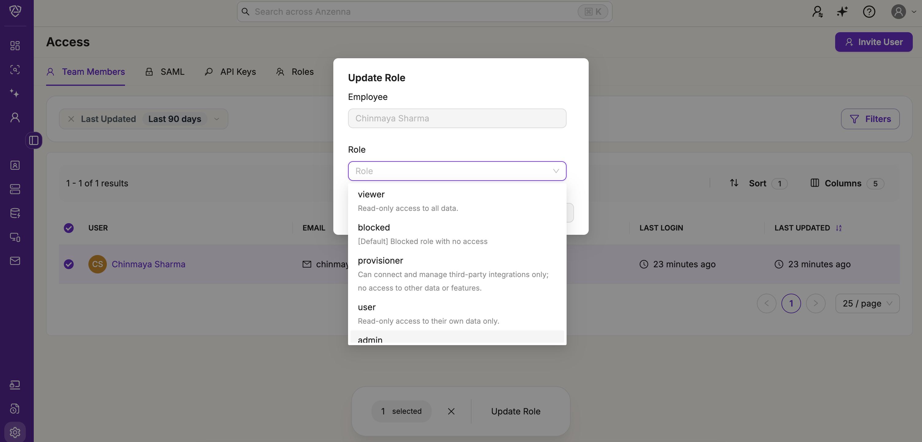Open the dashboard grid icon in sidebar

(x=15, y=45)
